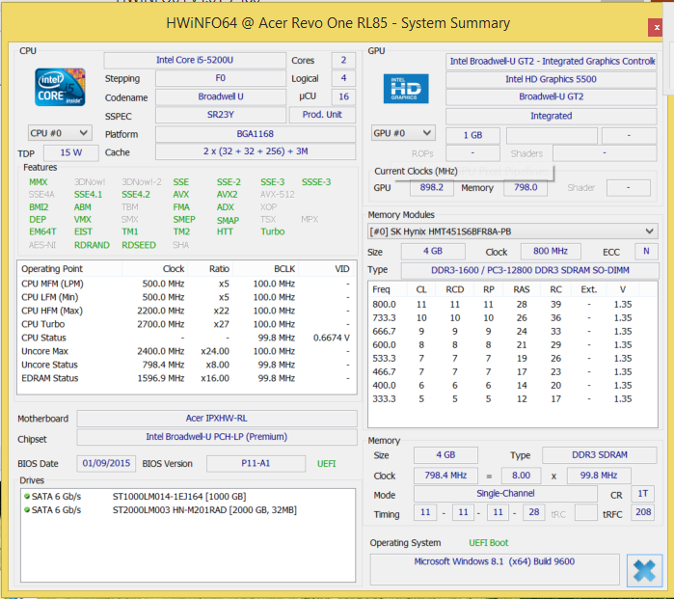
Task: Click the µCU value 16
Action: 343,96
